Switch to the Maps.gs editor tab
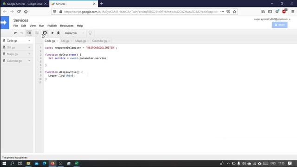Viewport: 297px width, 167px height. (x=80, y=41)
